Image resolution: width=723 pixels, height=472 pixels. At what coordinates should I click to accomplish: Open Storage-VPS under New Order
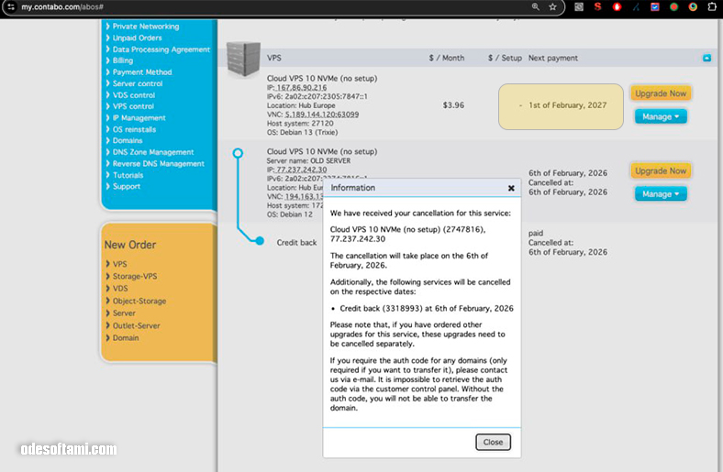134,276
